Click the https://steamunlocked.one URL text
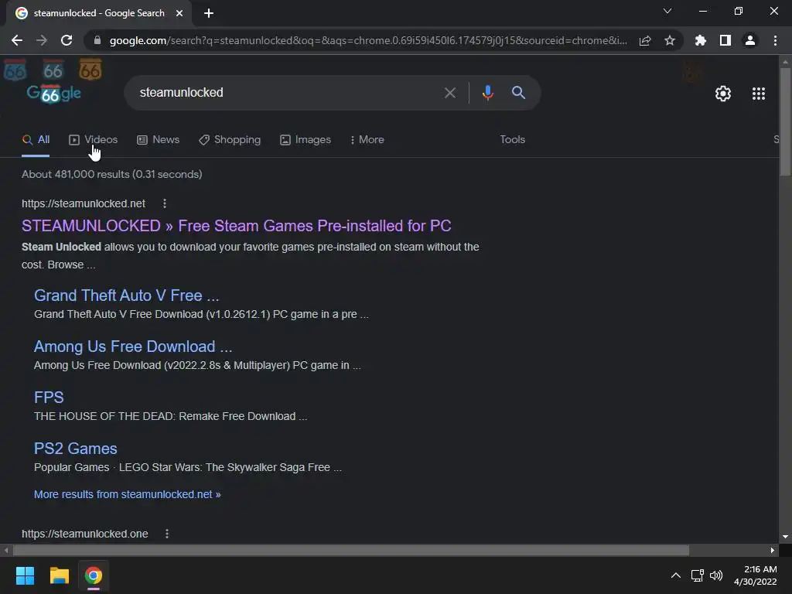The width and height of the screenshot is (792, 594). pos(85,534)
